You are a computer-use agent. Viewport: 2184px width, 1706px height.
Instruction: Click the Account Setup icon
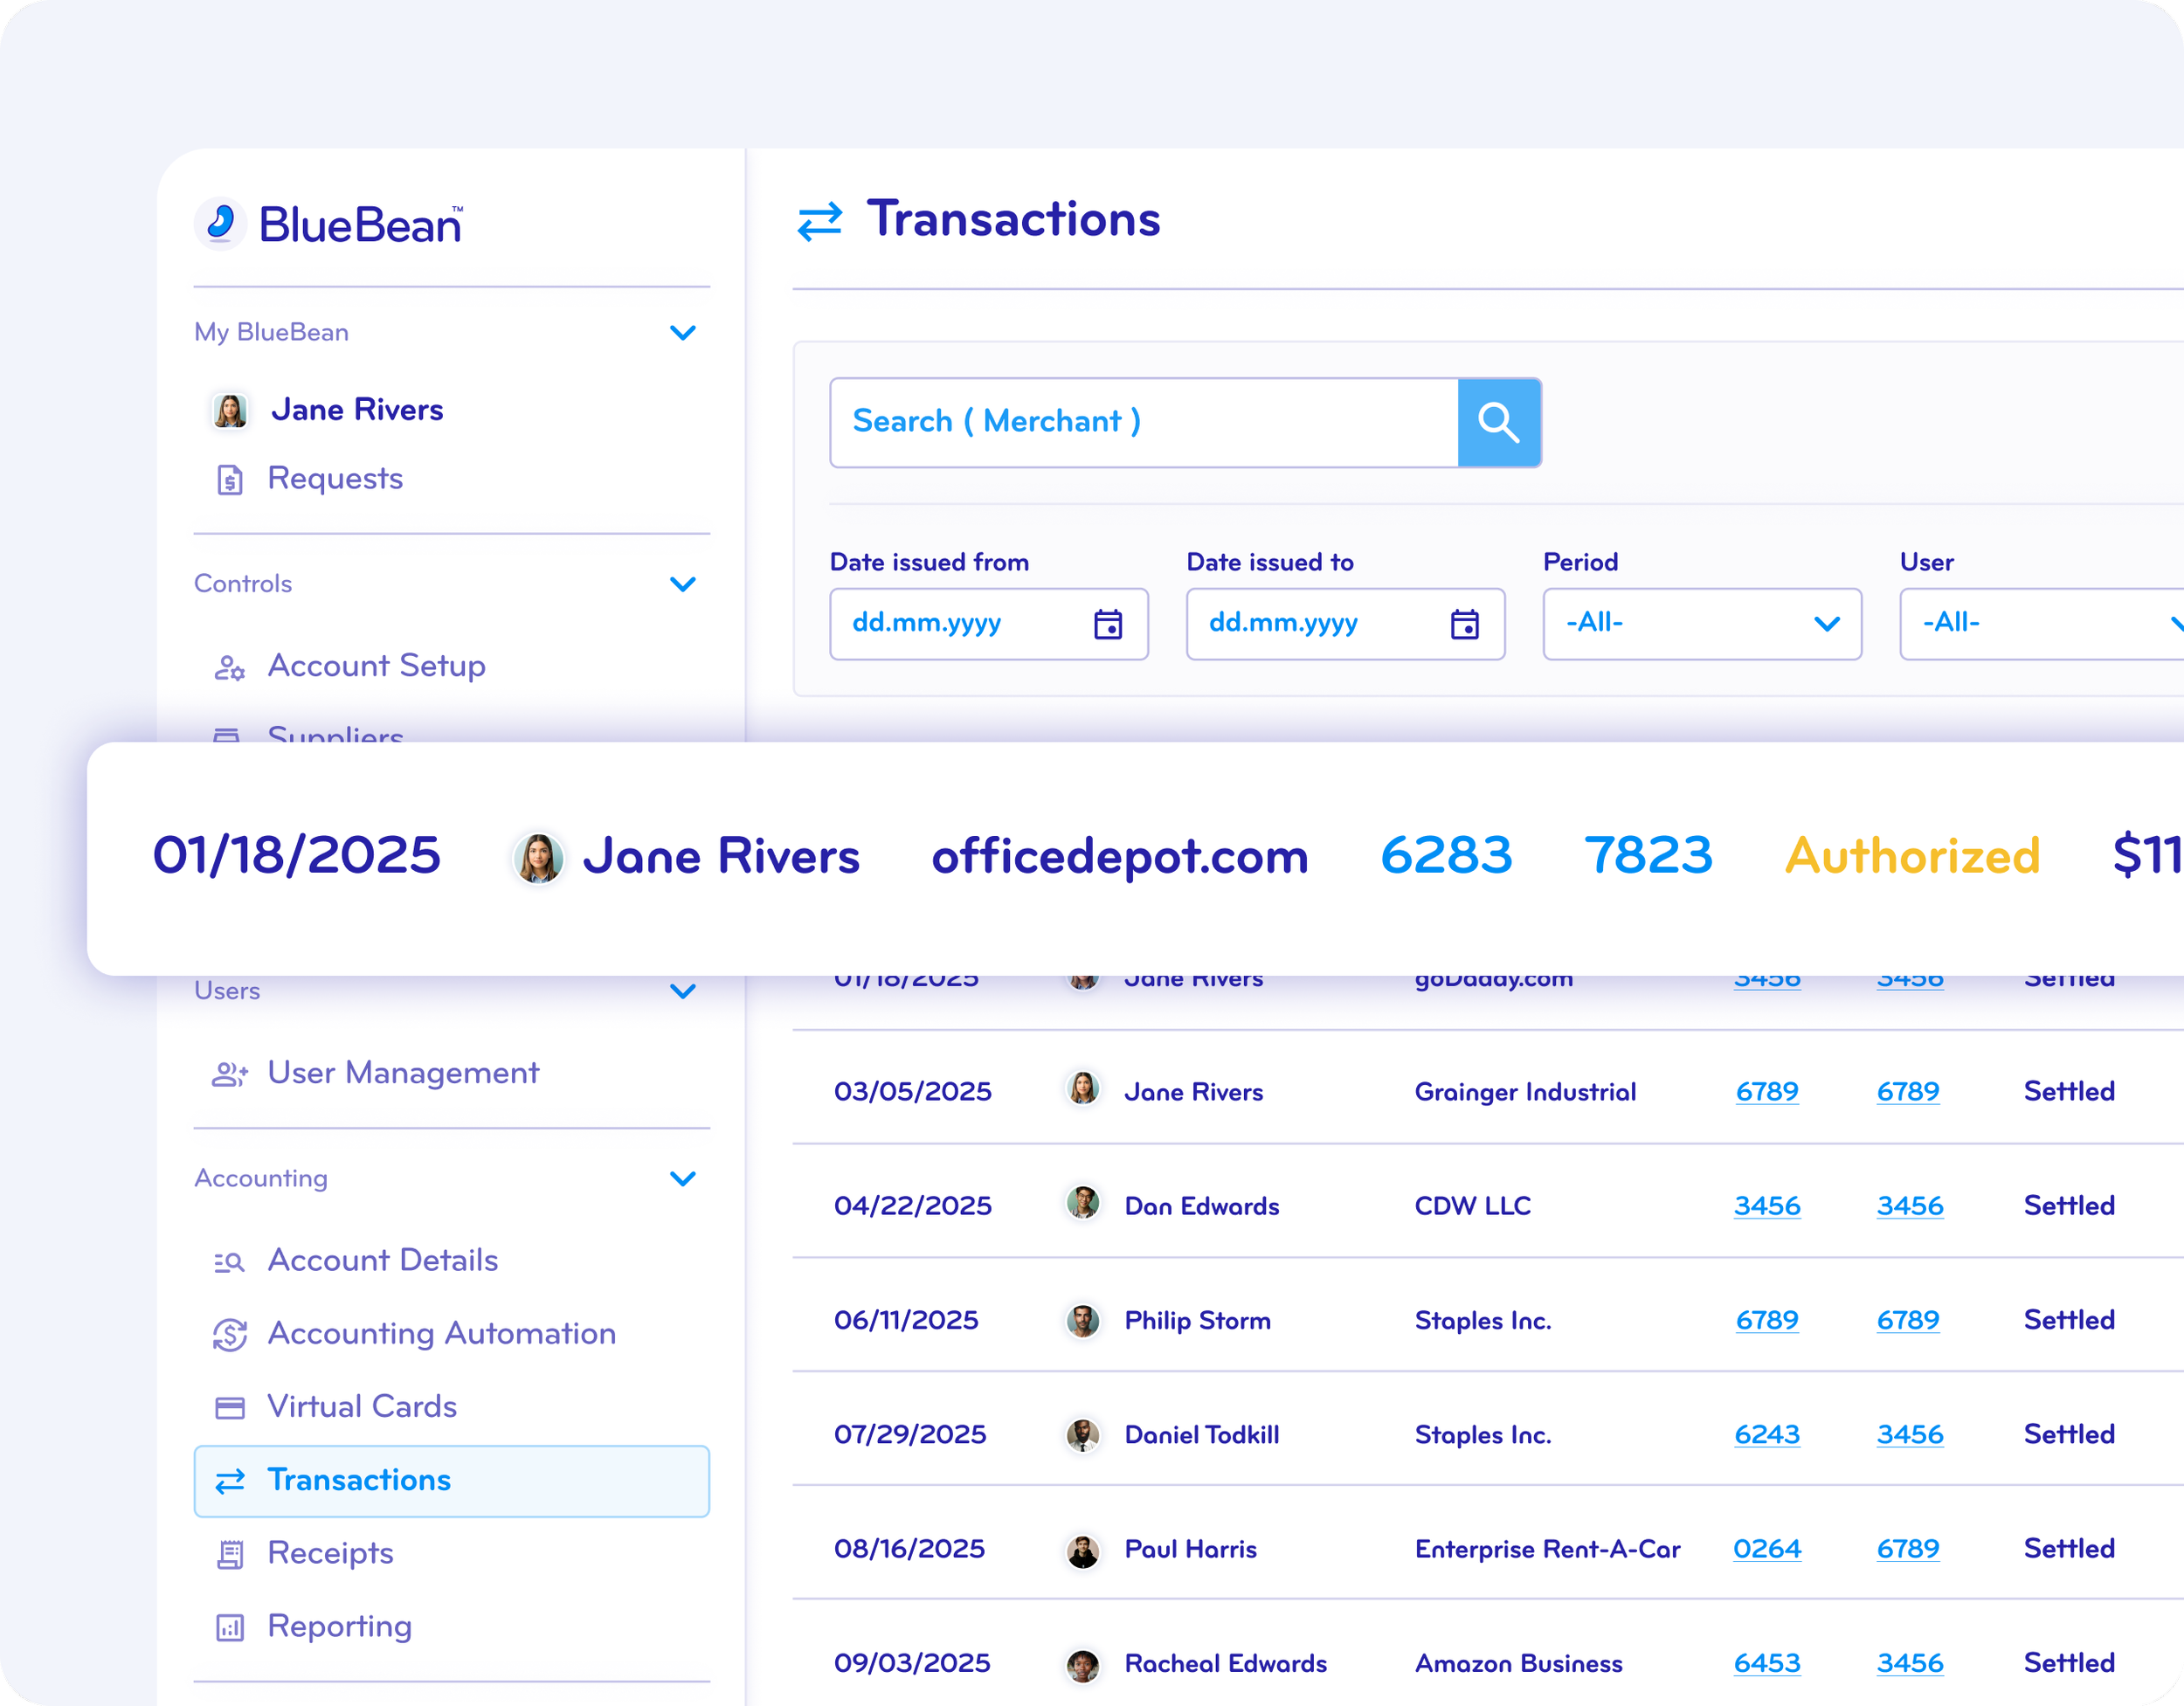(230, 667)
